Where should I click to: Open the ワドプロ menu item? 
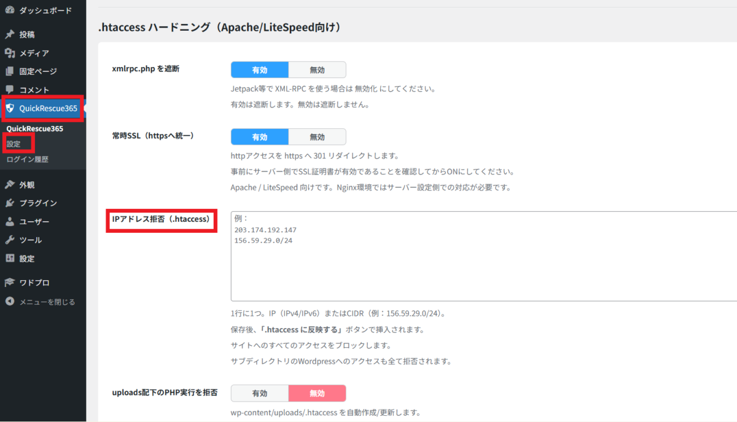click(x=34, y=283)
